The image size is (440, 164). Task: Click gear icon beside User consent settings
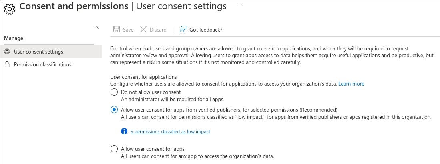7,52
